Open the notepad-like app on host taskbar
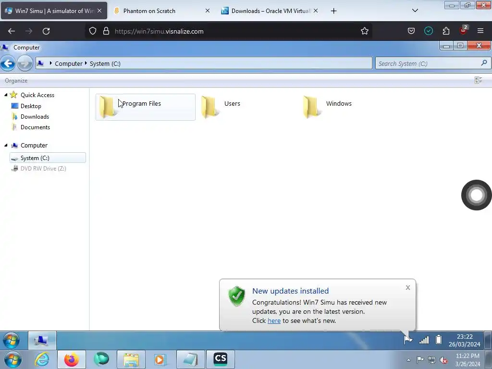The width and height of the screenshot is (492, 369). (x=190, y=359)
